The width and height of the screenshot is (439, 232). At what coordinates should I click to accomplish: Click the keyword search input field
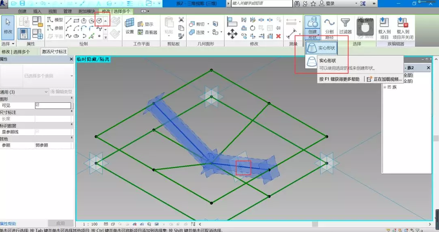261,3
